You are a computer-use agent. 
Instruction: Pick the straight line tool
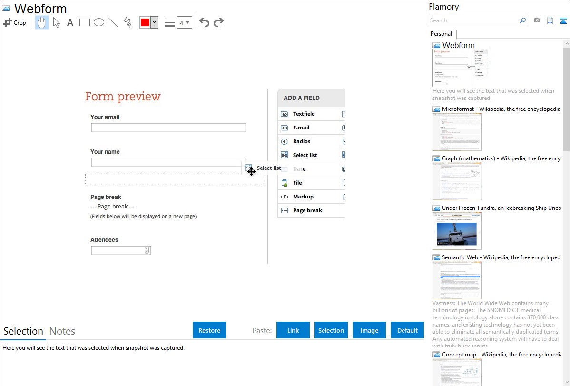click(113, 22)
